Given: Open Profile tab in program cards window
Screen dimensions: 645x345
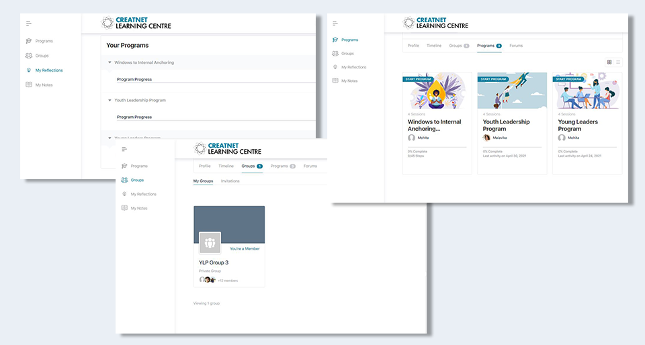Looking at the screenshot, I should tap(413, 46).
